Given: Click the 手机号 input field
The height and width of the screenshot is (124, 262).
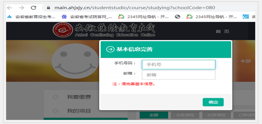Looking at the screenshot, I should click(x=179, y=65).
